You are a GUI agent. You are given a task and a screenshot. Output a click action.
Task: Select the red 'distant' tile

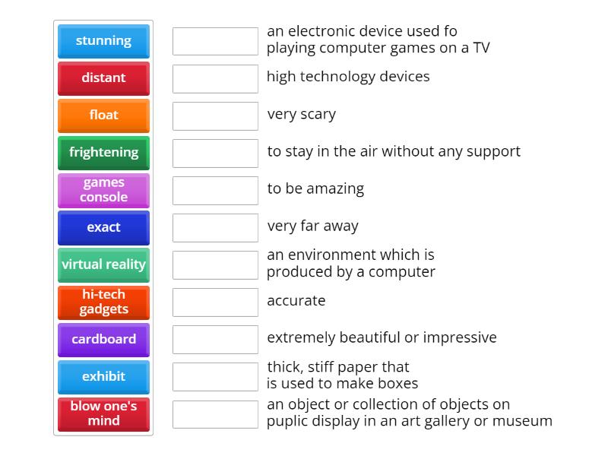click(103, 78)
